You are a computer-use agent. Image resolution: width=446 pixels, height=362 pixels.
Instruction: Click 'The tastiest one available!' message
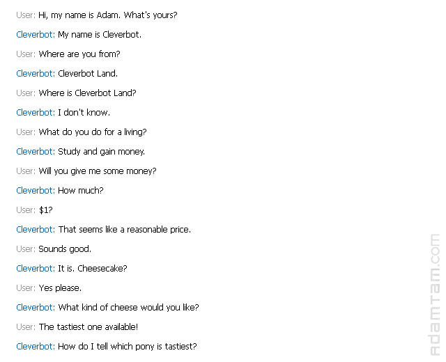89,327
